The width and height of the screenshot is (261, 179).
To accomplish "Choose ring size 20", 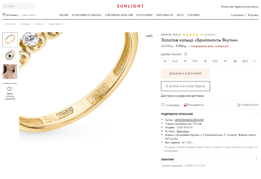I will [235, 61].
